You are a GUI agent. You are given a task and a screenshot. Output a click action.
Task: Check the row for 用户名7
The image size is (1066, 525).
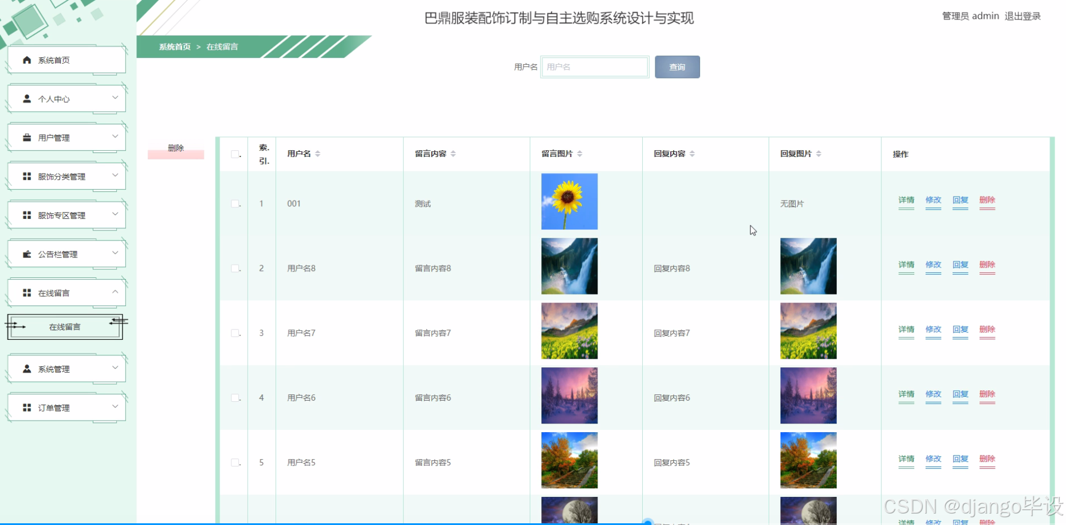pyautogui.click(x=235, y=333)
